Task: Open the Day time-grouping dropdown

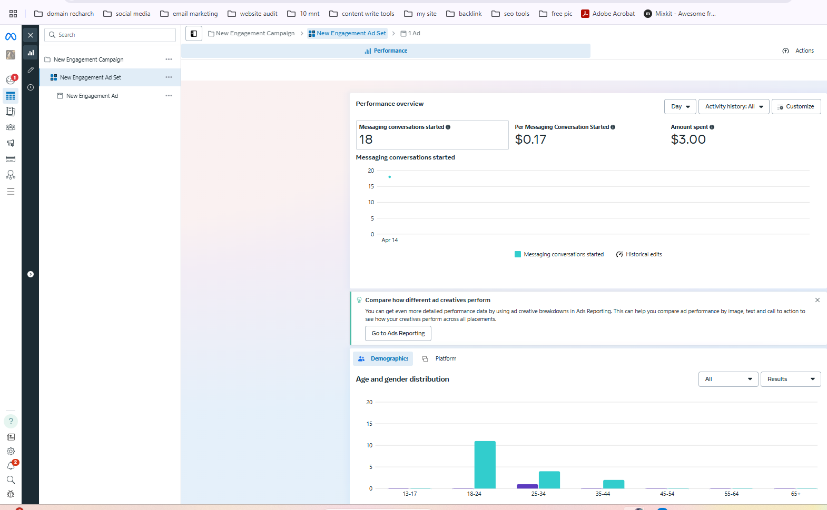Action: pos(680,107)
